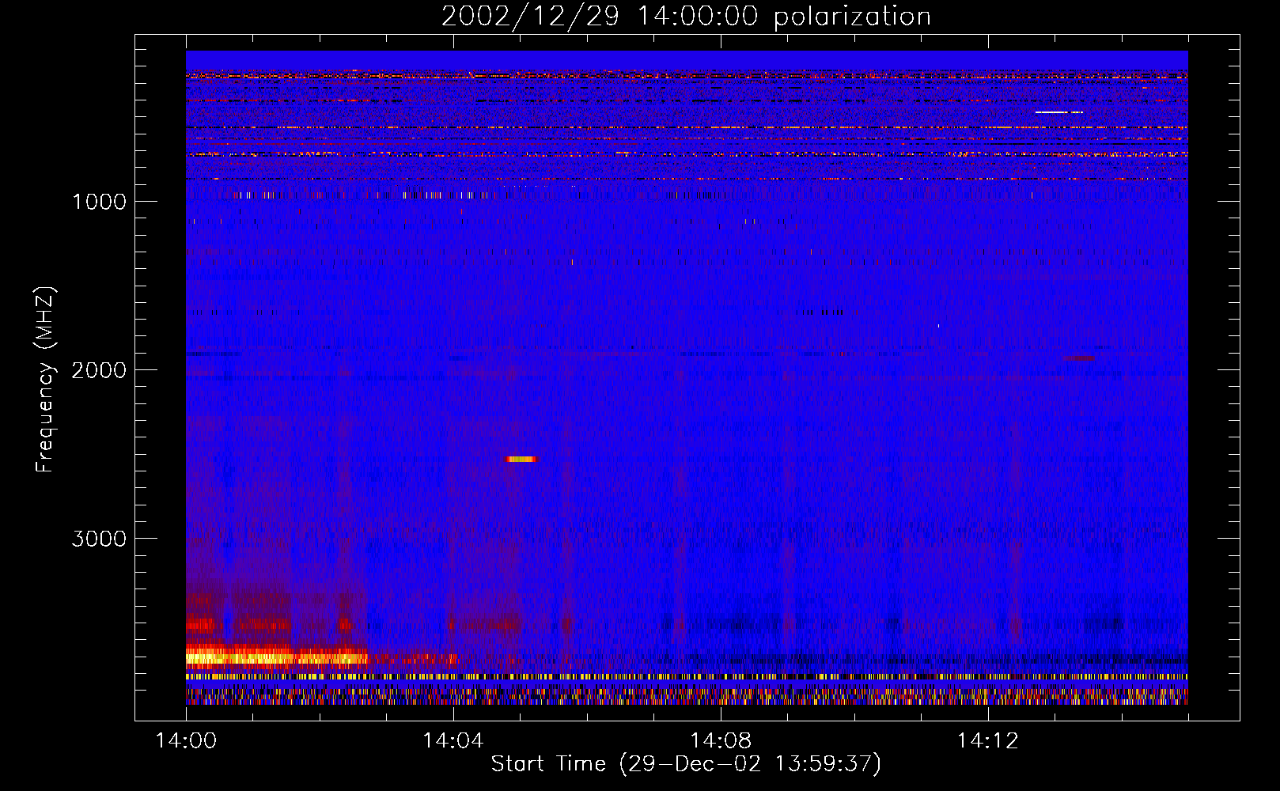Click the bright yellow emission band at 14:00 bottom
Image resolution: width=1280 pixels, height=791 pixels.
click(277, 657)
